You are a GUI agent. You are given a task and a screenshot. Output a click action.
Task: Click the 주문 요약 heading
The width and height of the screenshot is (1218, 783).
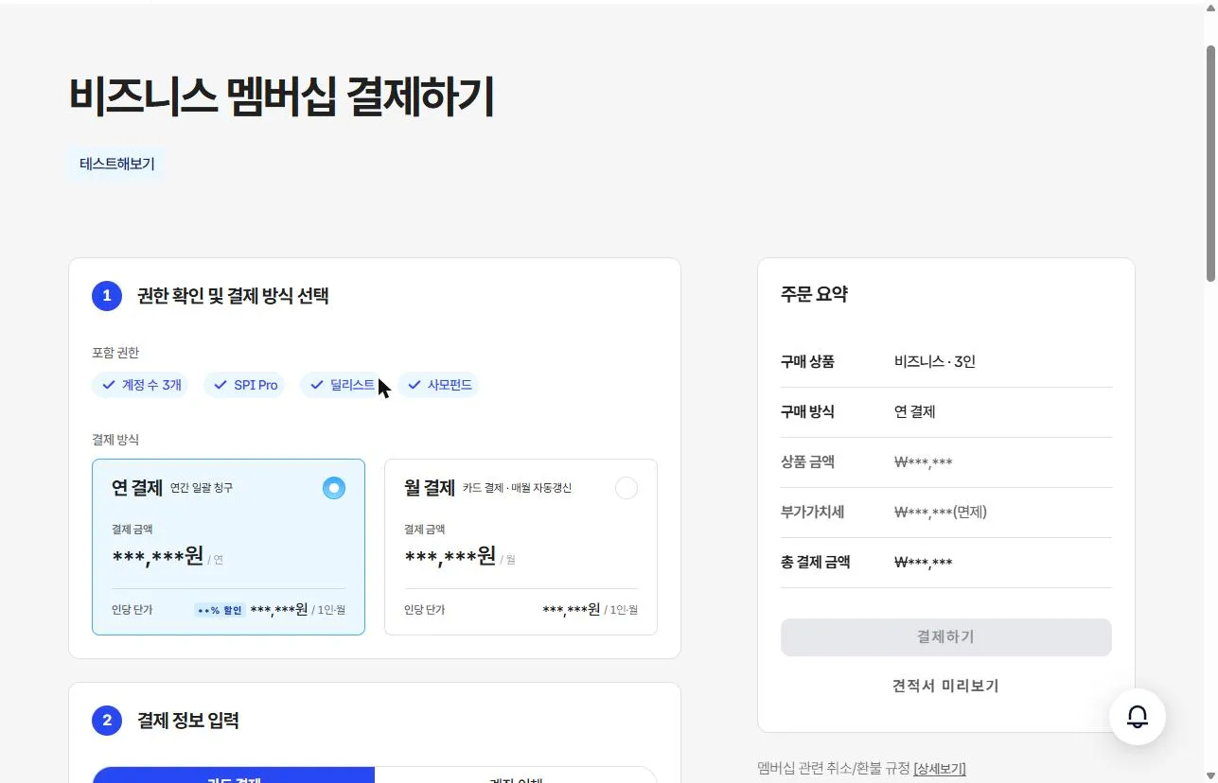814,294
